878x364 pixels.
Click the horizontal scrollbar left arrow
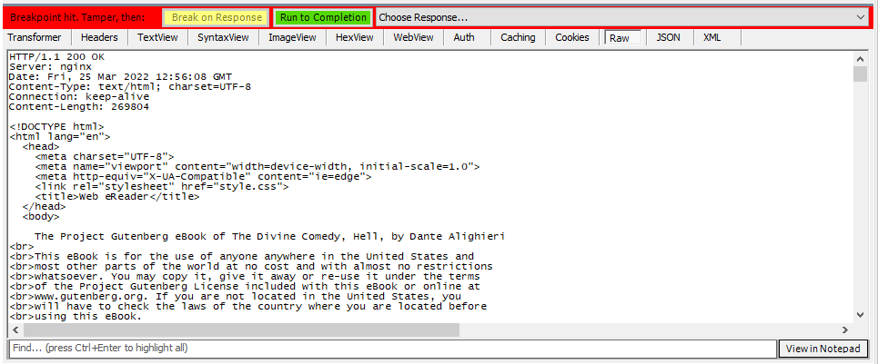15,330
